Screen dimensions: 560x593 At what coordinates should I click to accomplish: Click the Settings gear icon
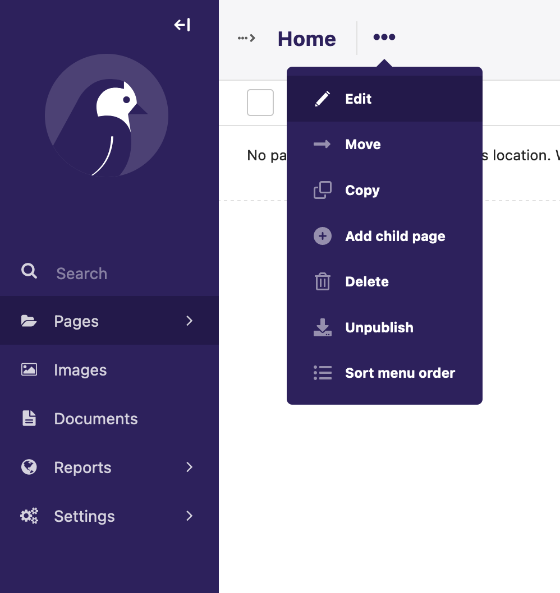pyautogui.click(x=29, y=516)
